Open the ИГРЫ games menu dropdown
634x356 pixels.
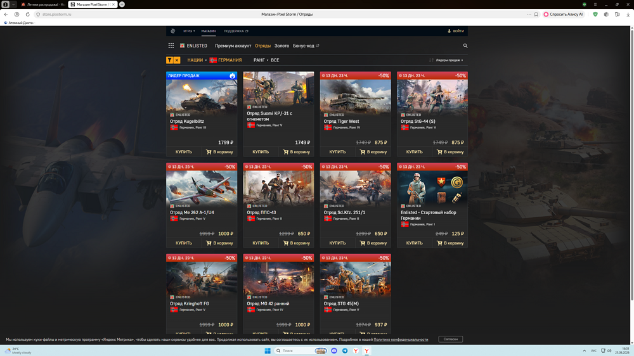tap(189, 31)
